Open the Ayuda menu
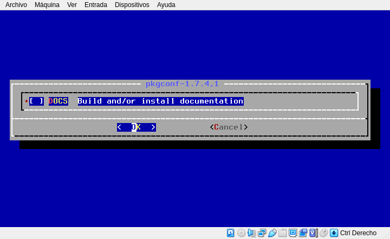Screen dimensions: 390x239 tap(166, 5)
